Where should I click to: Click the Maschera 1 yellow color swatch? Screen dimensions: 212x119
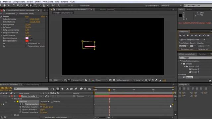tap(18, 101)
